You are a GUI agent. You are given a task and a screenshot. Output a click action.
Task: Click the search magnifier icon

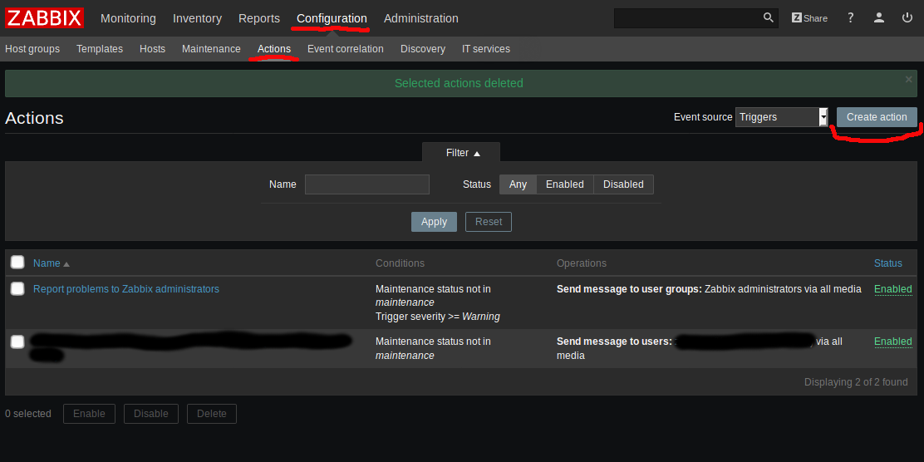coord(768,18)
